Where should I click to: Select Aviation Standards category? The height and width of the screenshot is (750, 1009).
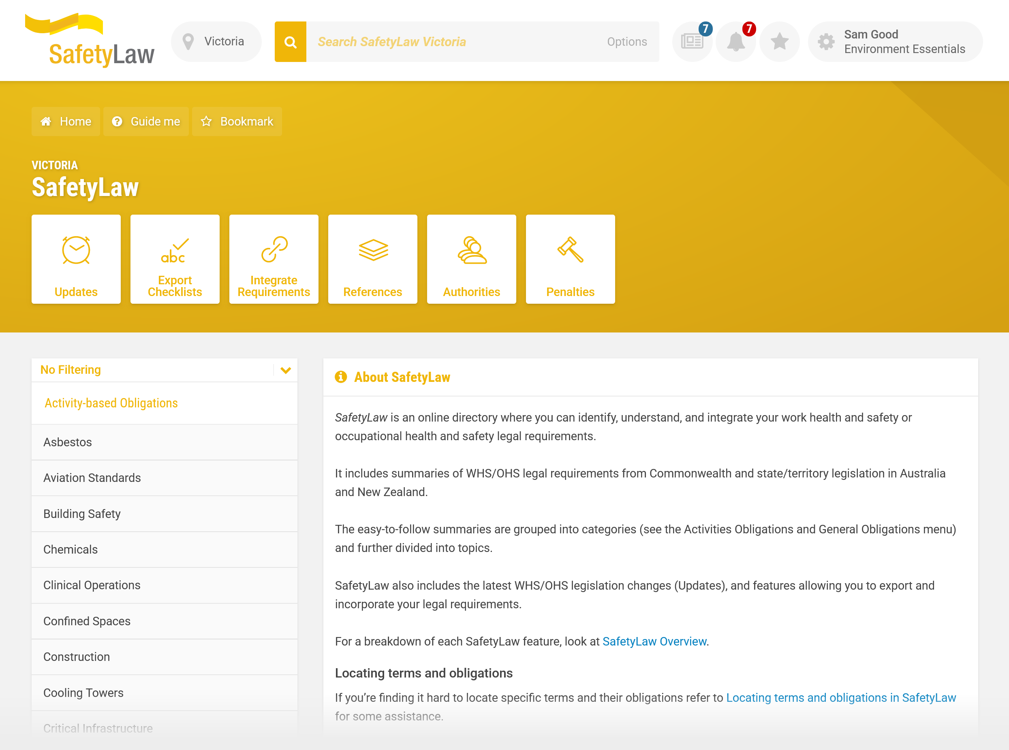click(x=165, y=478)
